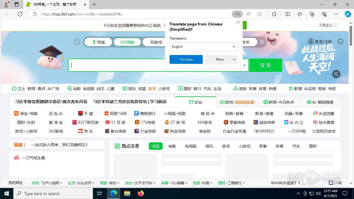Click the browser Refresh icon
Screen dimensions: 354x199
(20, 14)
